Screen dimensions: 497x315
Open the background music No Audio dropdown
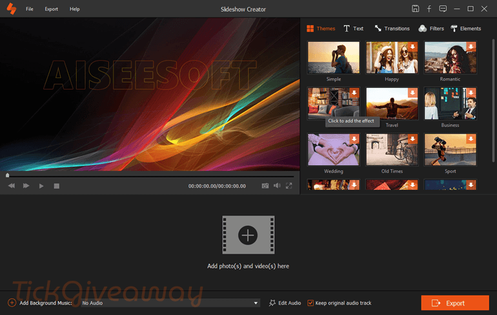(170, 303)
